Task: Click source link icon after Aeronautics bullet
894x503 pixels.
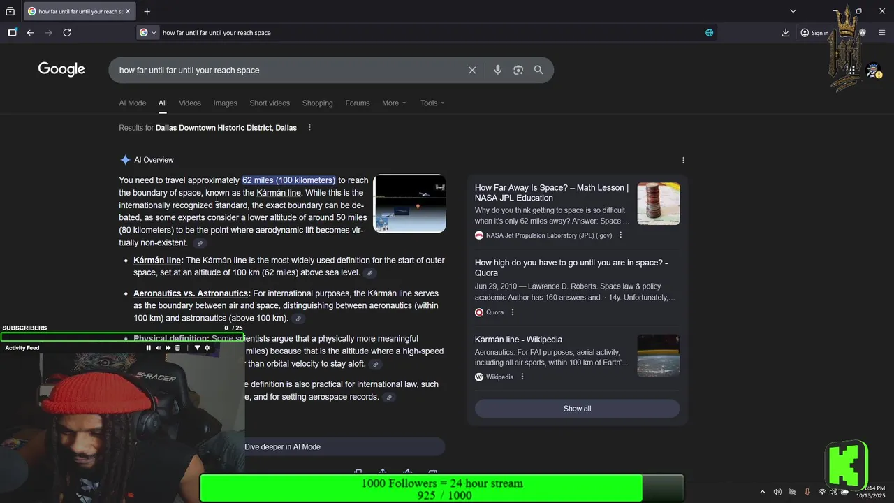Action: pyautogui.click(x=298, y=319)
